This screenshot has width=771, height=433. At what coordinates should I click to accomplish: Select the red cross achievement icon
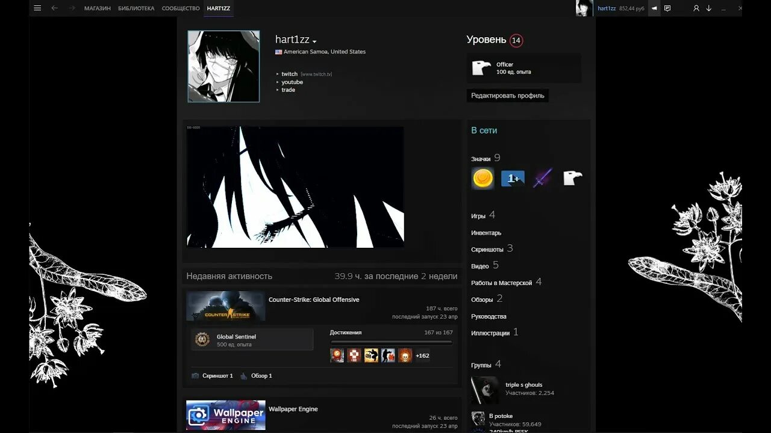click(x=354, y=355)
